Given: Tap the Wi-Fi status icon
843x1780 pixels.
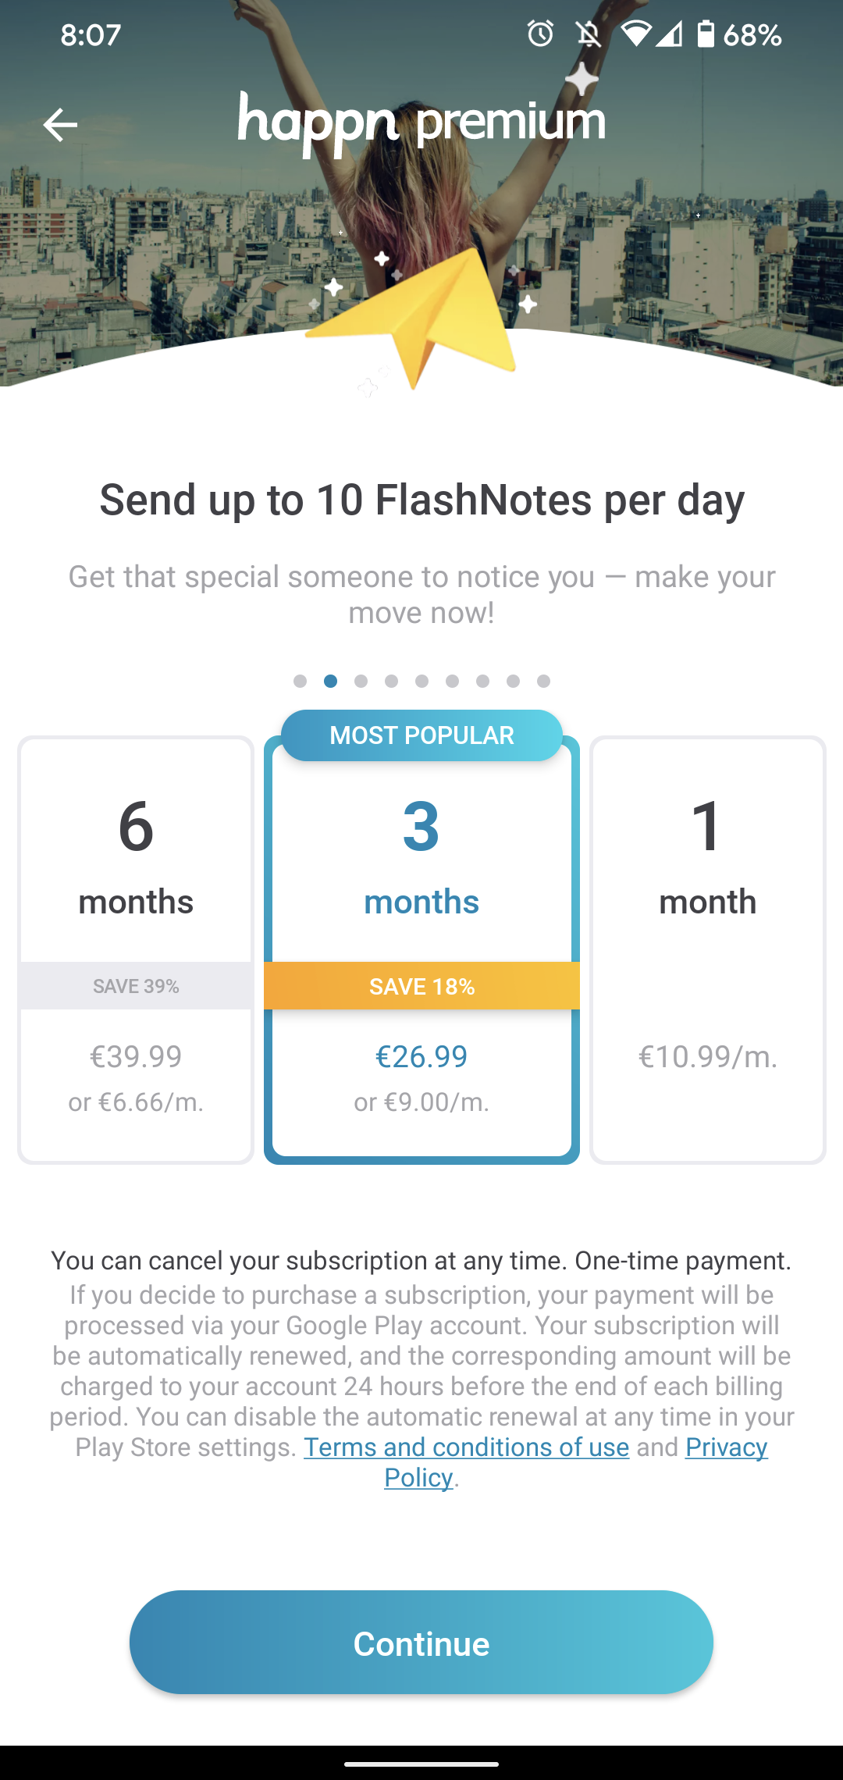Looking at the screenshot, I should (635, 34).
